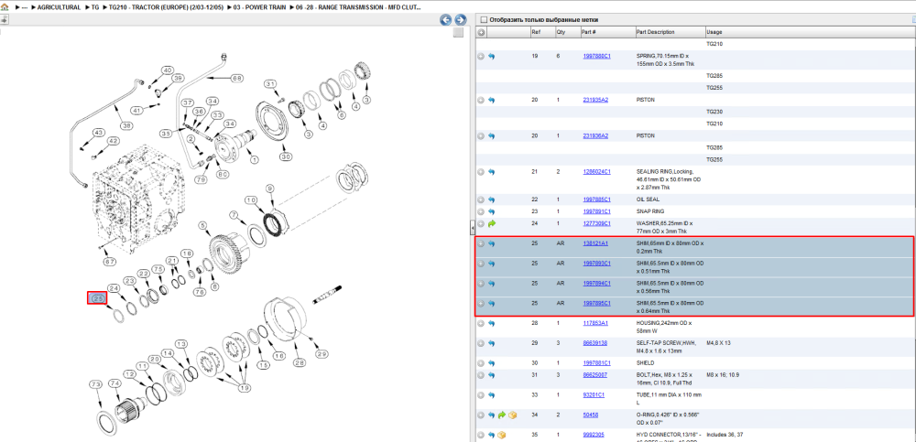Viewport: 916px width, 442px height.
Task: Toggle grey select circle for SNAP RING row
Action: click(x=481, y=211)
